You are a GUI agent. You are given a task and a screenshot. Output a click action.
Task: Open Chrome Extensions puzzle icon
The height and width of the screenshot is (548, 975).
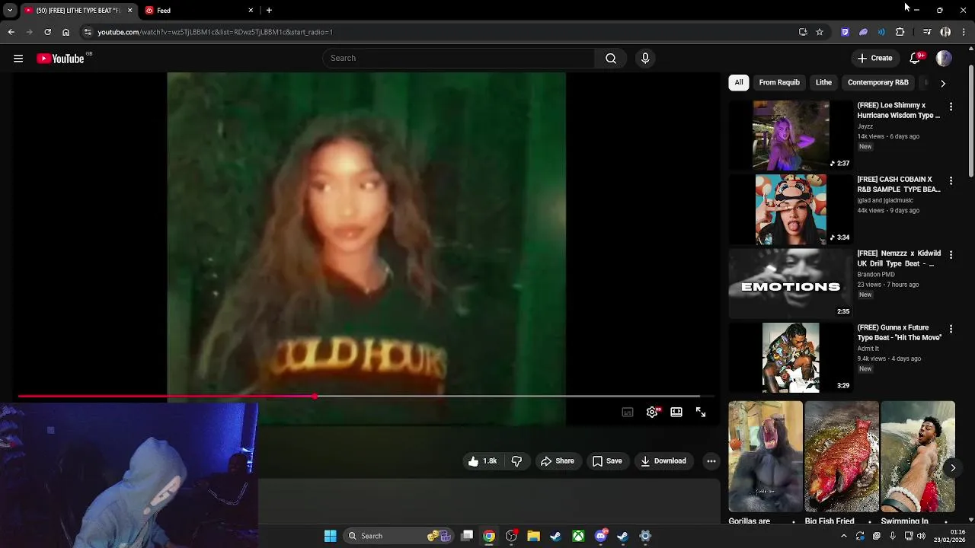(900, 32)
